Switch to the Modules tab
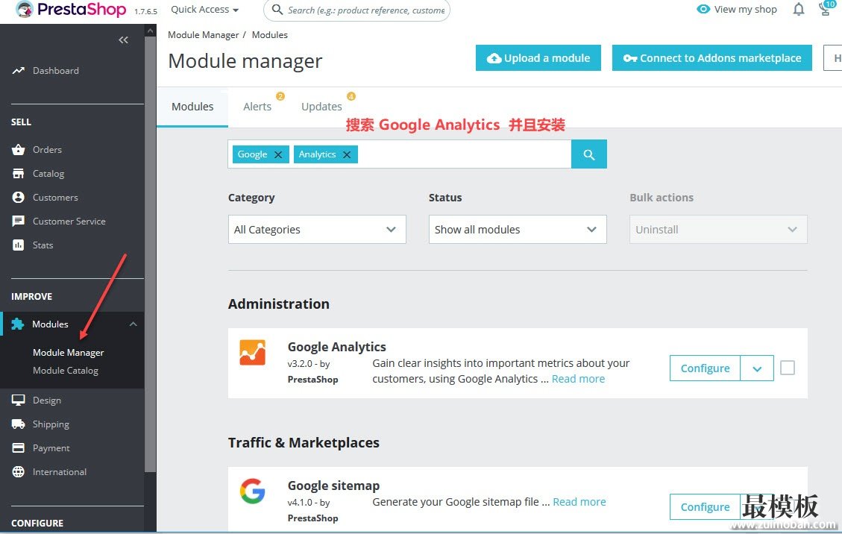842x534 pixels. (192, 107)
